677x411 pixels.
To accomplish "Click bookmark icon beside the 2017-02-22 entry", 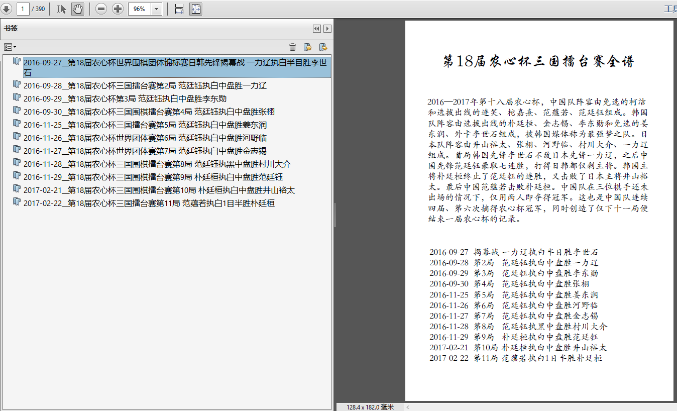I will 17,202.
